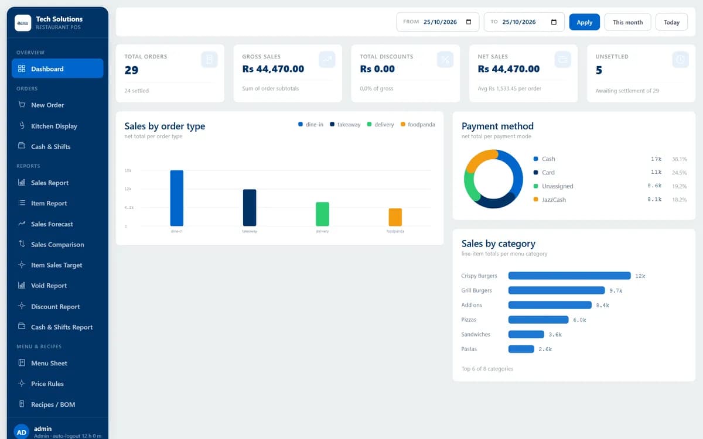The image size is (703, 439).
Task: Click the dine-in bar in chart
Action: click(x=177, y=198)
